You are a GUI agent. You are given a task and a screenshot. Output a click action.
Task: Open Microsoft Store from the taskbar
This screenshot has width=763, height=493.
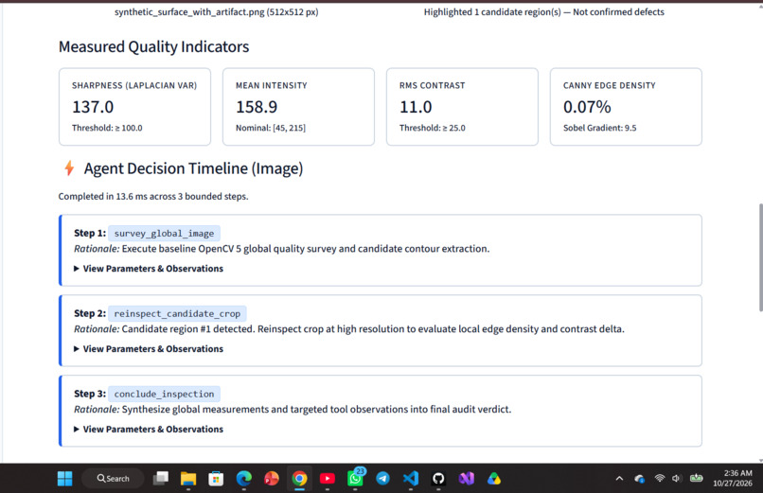click(216, 479)
